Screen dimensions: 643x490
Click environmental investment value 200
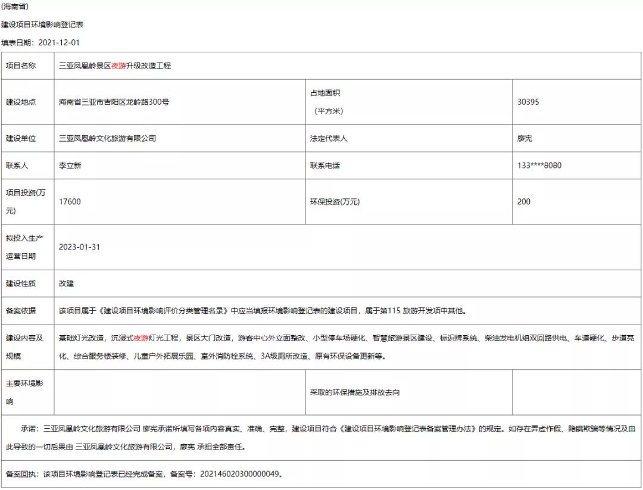[x=524, y=202]
